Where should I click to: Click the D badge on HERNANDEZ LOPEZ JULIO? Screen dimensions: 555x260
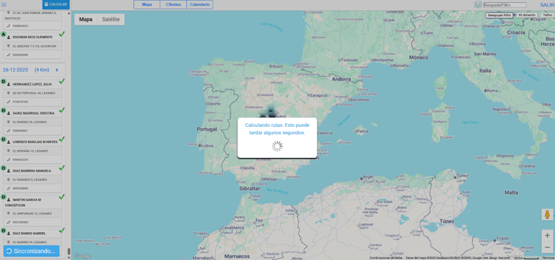[x=4, y=82]
